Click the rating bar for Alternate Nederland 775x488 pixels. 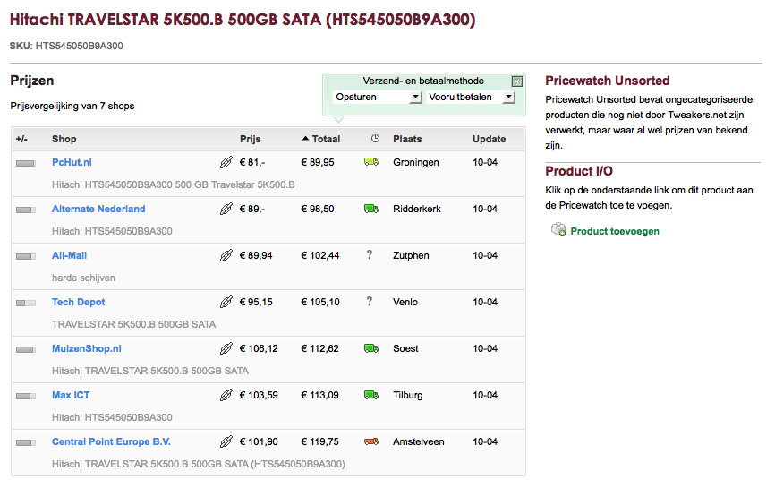(26, 210)
